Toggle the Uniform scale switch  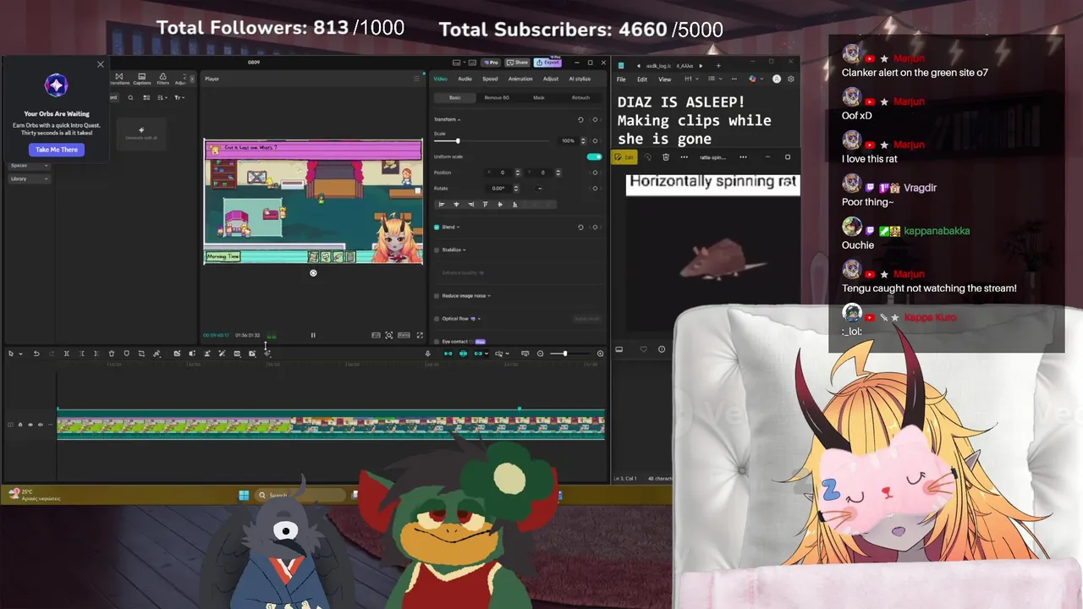(594, 156)
